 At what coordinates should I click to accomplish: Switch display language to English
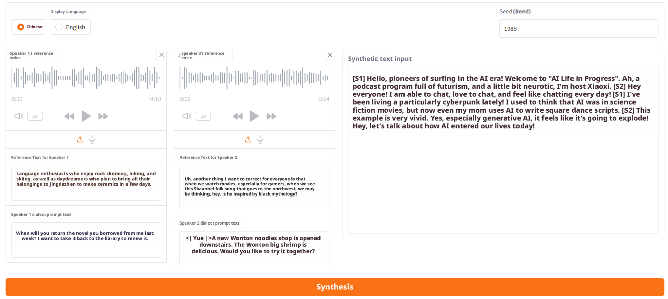point(59,27)
